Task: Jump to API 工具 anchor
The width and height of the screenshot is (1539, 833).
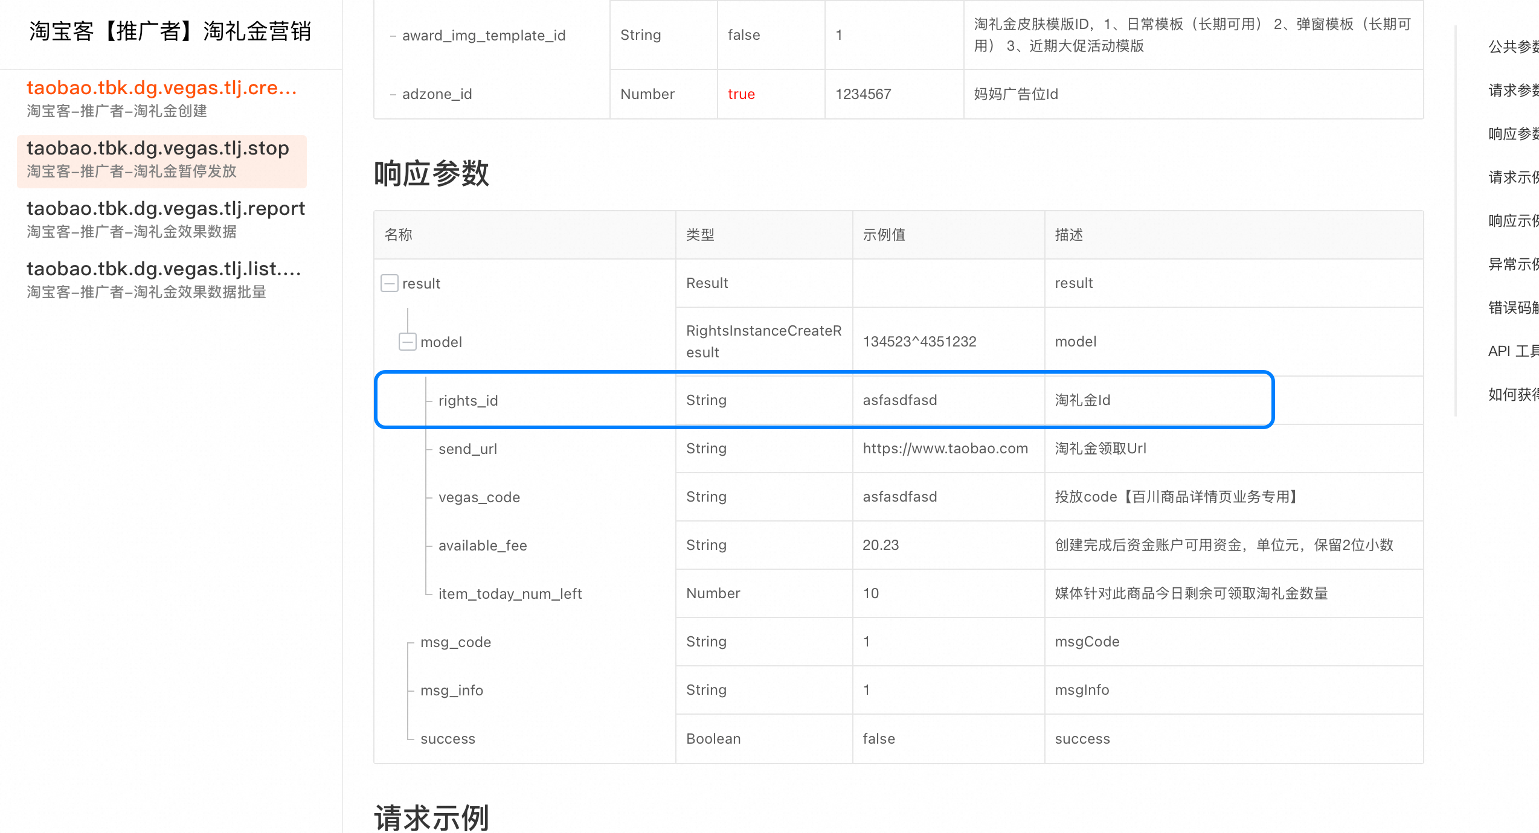Action: [1513, 351]
